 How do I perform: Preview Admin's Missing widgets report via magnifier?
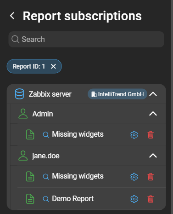tap(46, 135)
